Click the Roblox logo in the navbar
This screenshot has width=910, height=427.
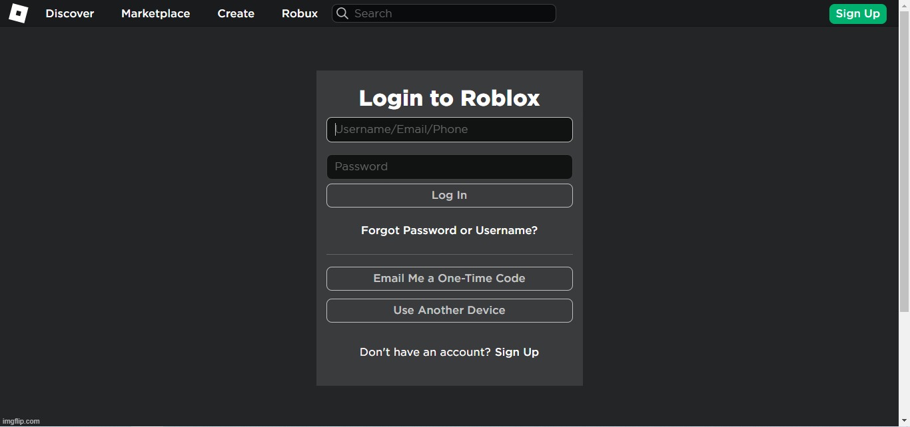18,13
